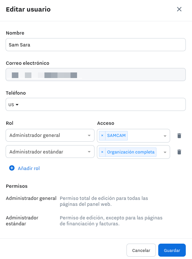
Task: Save changes with the Guardar button
Action: (172, 250)
